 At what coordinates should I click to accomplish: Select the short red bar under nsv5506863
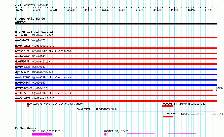tap(168, 106)
